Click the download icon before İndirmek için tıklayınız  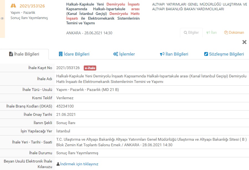[x=58, y=164]
